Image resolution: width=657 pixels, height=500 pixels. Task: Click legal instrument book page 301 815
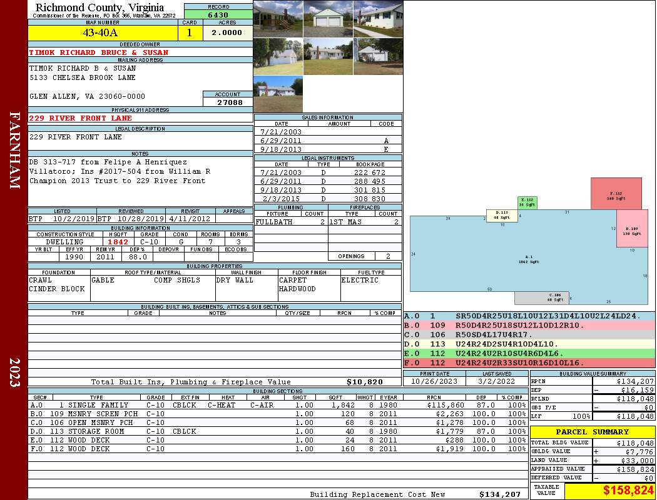[x=370, y=189]
